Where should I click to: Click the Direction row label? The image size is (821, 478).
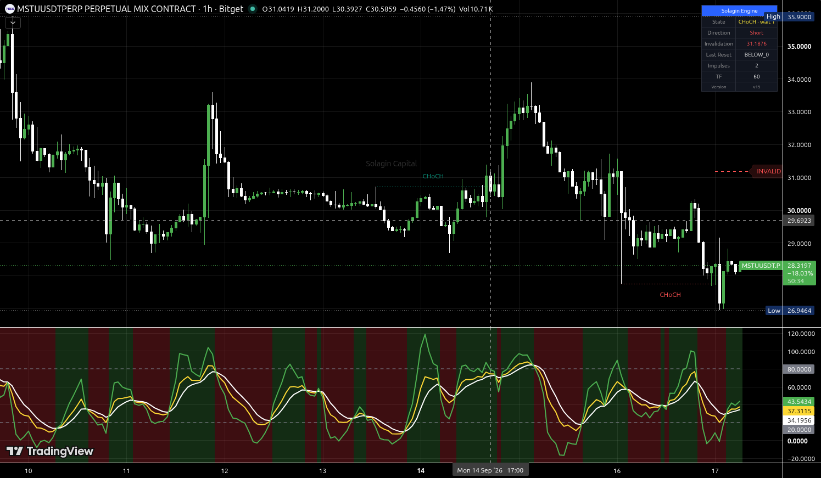tap(718, 33)
